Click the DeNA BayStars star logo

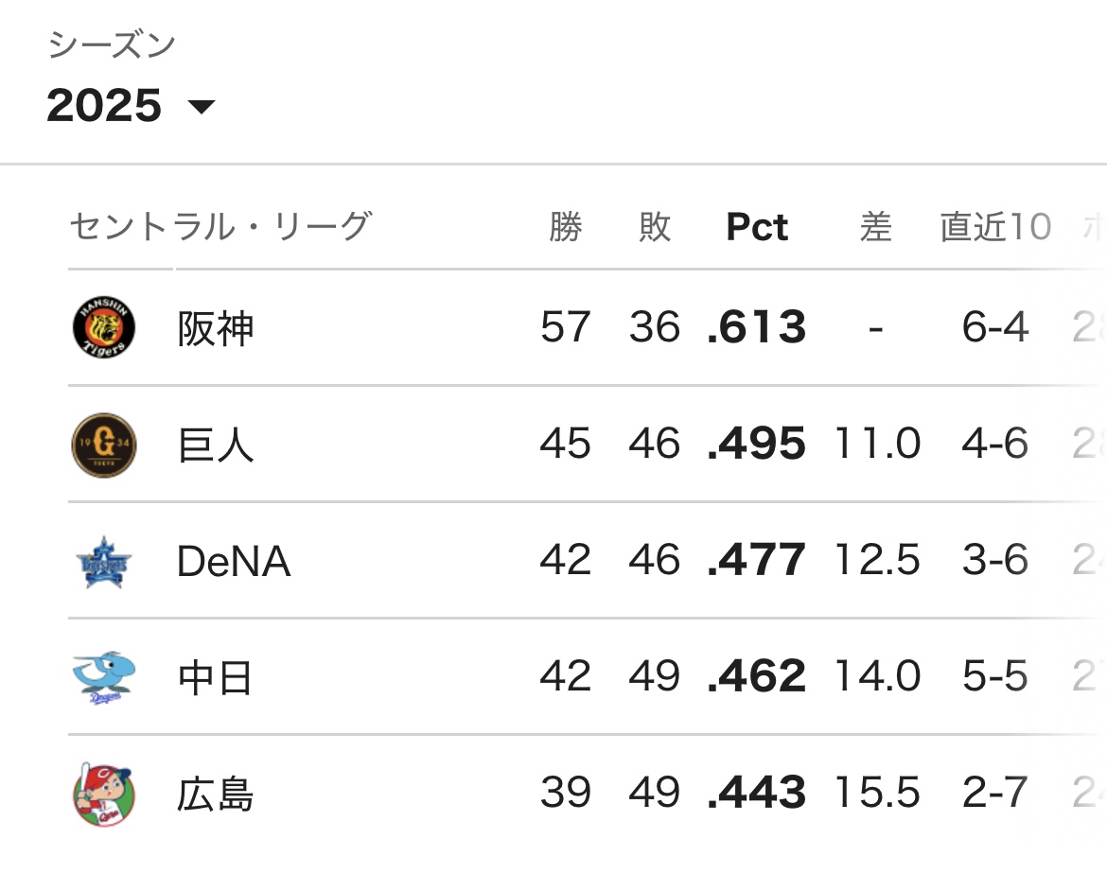(x=104, y=562)
